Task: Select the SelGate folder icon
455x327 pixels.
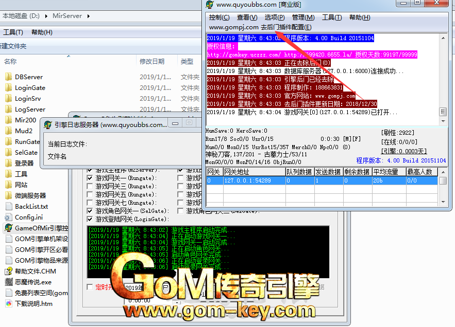Action: [x=8, y=152]
